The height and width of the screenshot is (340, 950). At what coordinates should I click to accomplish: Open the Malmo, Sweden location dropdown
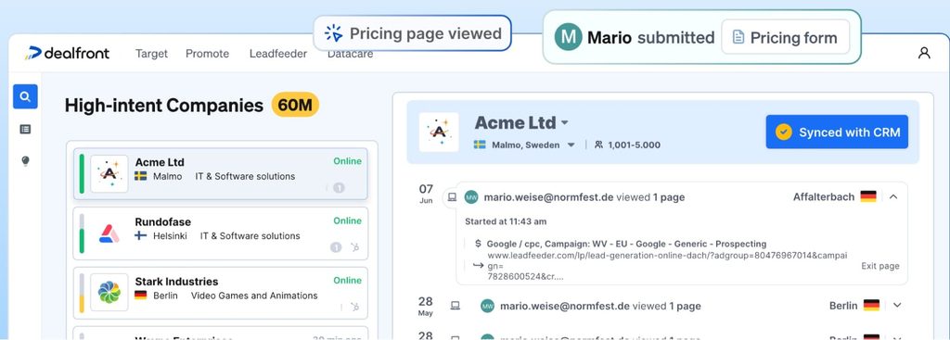point(571,145)
